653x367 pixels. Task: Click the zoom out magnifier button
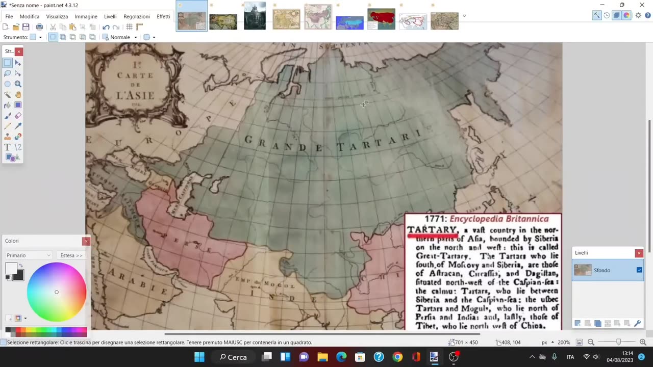(x=591, y=343)
